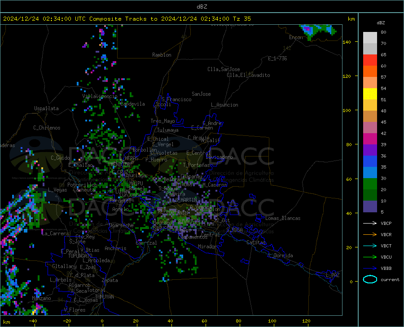Click the 100 km vertical axis tick label
This screenshot has height=327, width=404.
[x=347, y=110]
